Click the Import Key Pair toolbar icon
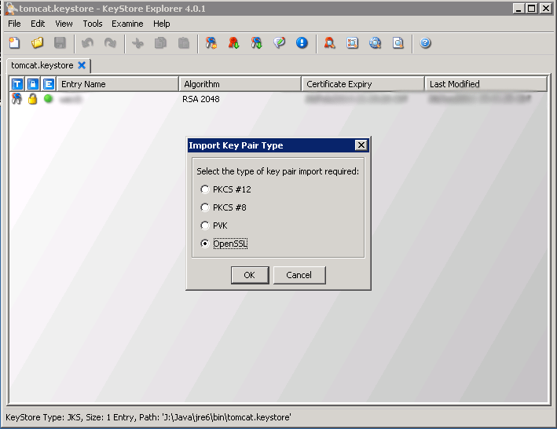The image size is (557, 429). [256, 43]
